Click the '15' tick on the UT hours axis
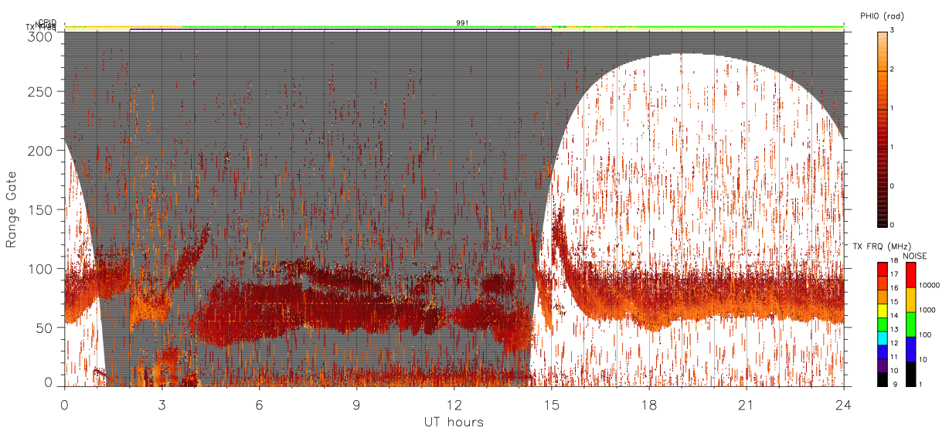Screen dimensions: 949x438 [x=552, y=405]
